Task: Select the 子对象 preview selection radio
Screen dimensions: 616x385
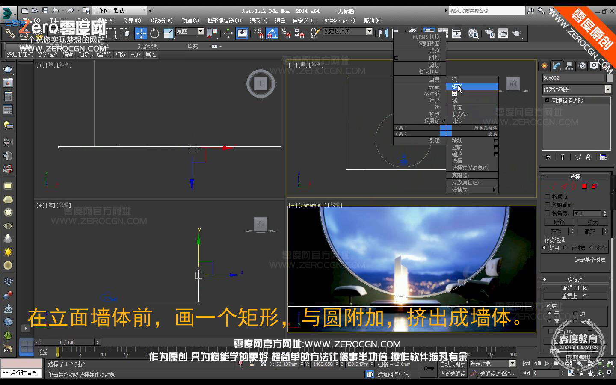Action: [x=565, y=248]
